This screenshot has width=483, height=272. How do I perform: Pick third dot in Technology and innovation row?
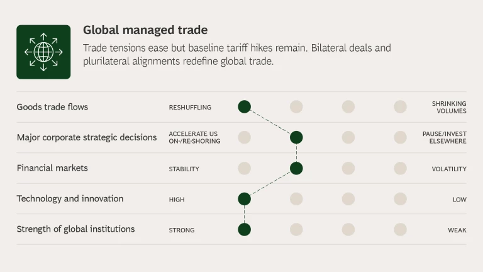pyautogui.click(x=348, y=199)
